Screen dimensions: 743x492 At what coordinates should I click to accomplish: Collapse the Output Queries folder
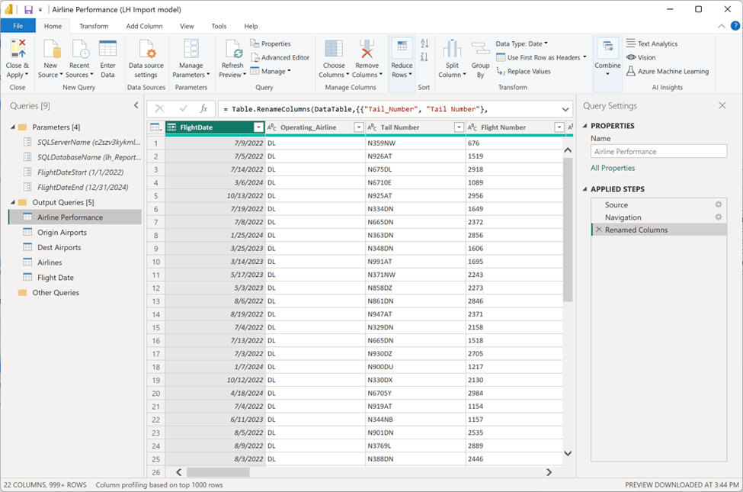13,202
